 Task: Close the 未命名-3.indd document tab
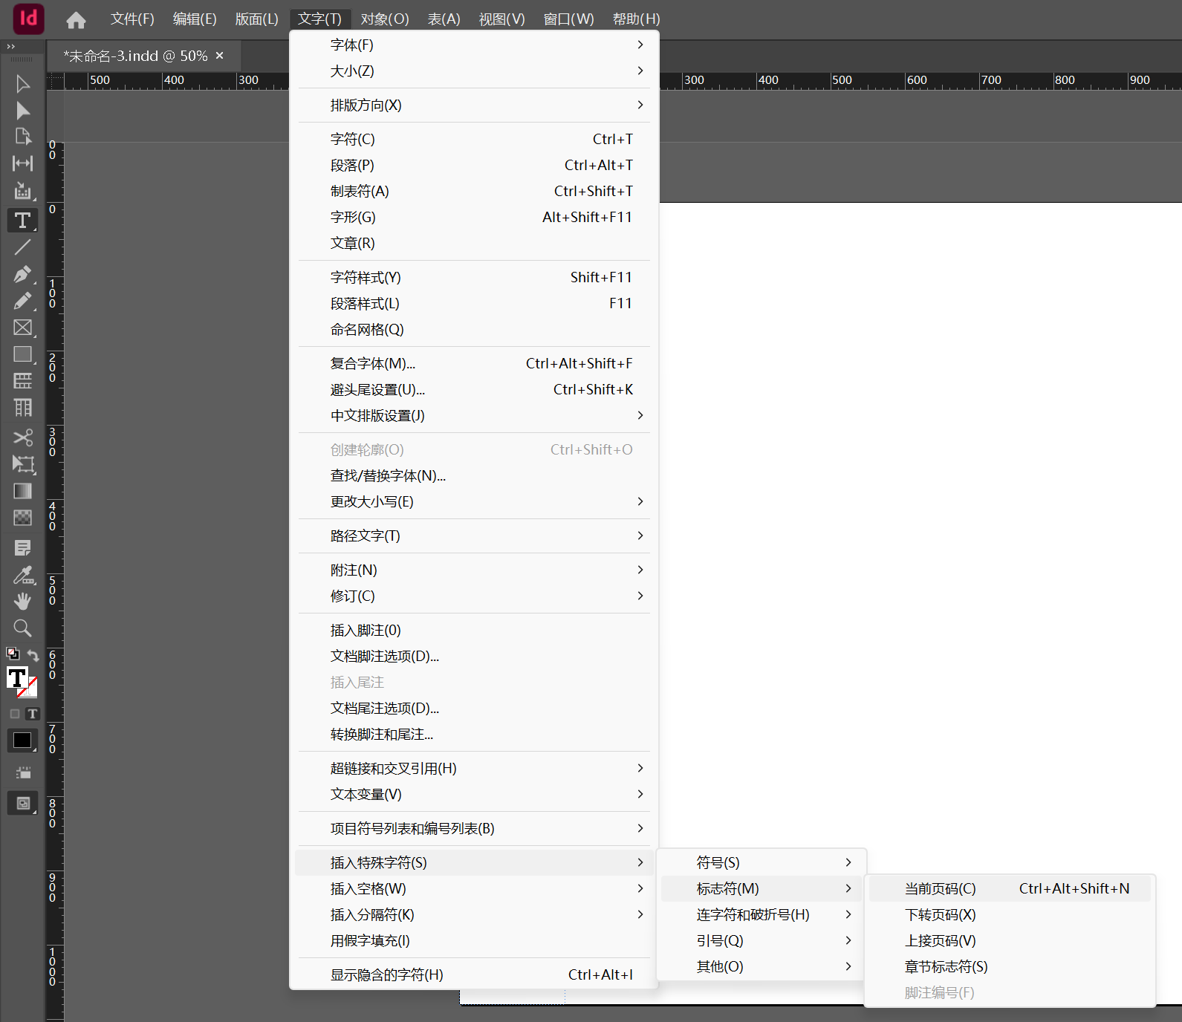pos(220,56)
